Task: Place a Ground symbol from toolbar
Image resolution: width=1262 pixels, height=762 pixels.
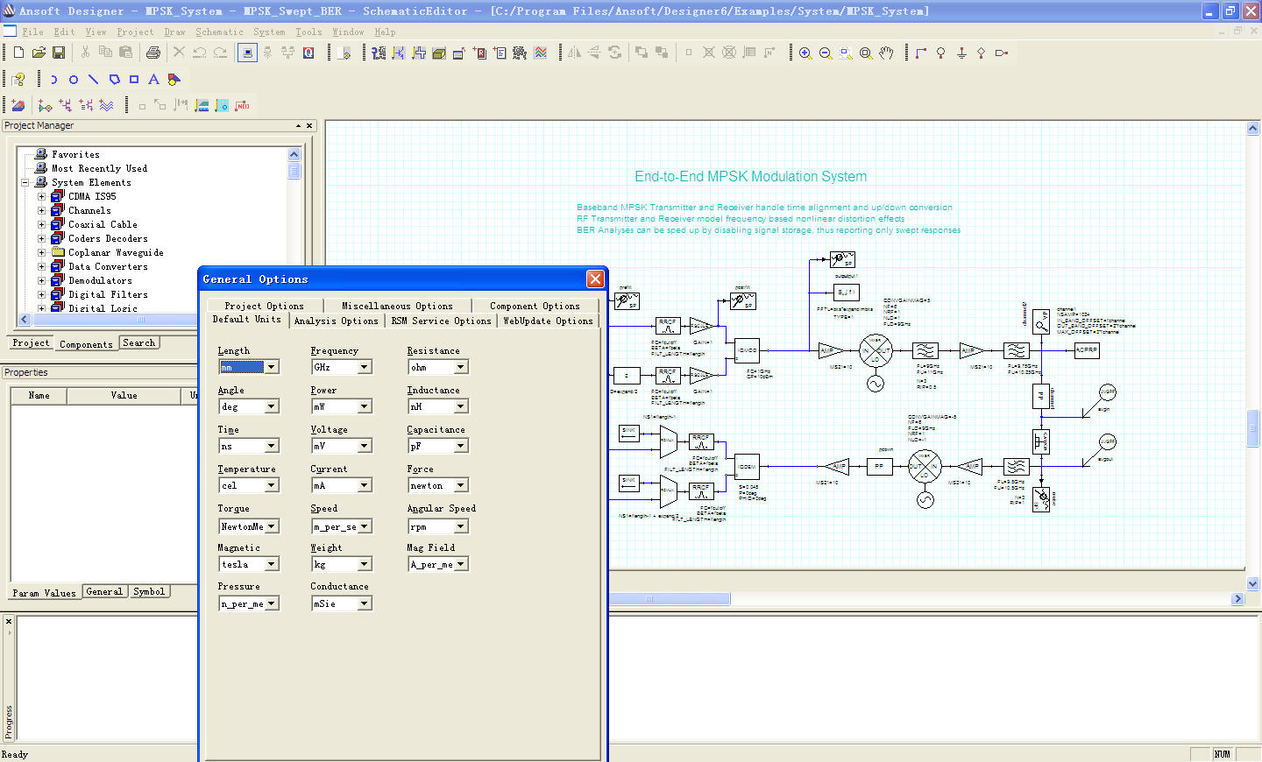Action: point(961,53)
